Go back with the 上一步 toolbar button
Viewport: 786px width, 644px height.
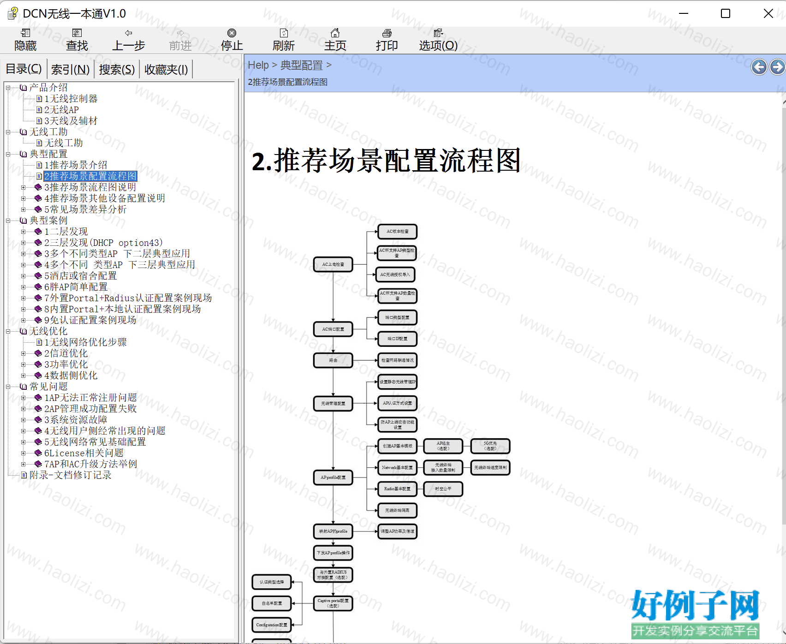point(129,39)
